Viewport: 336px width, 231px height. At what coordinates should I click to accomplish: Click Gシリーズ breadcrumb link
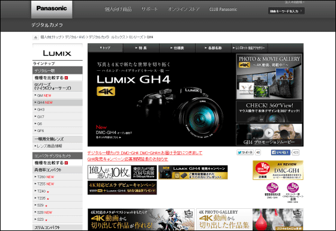click(x=136, y=37)
